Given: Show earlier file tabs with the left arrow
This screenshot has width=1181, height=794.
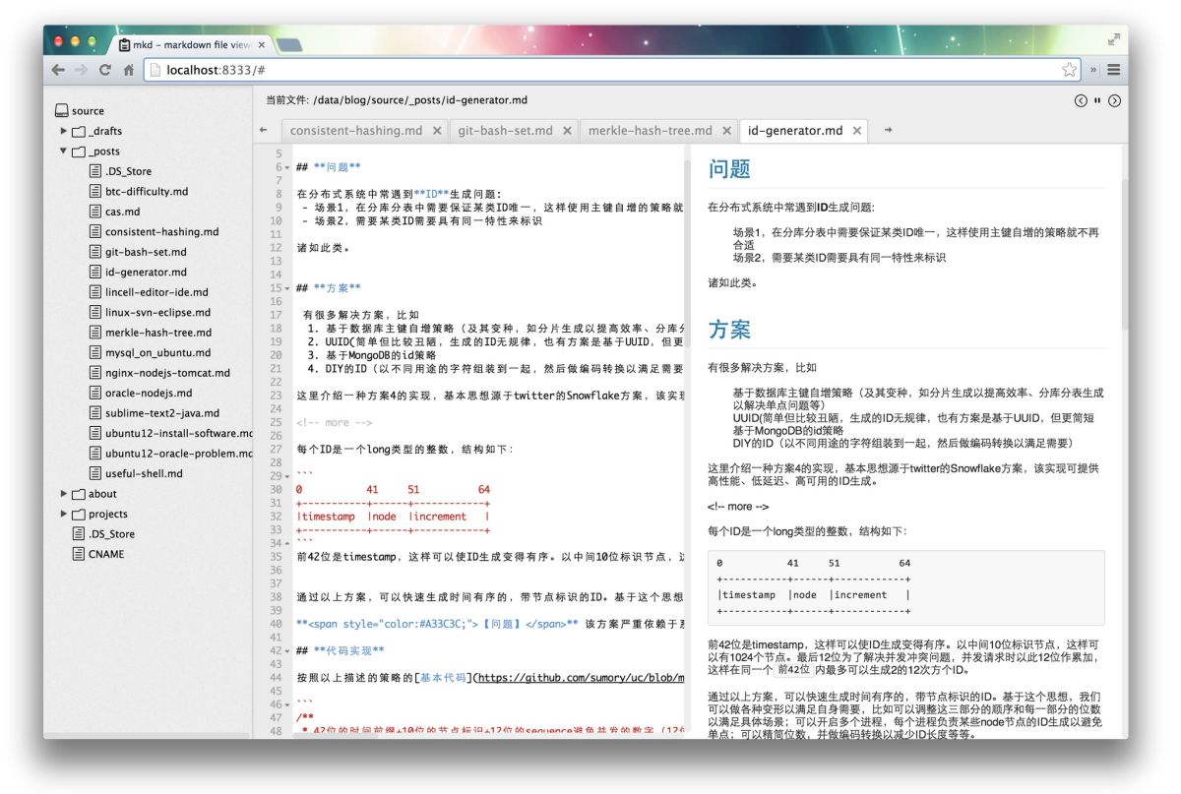Looking at the screenshot, I should point(263,130).
